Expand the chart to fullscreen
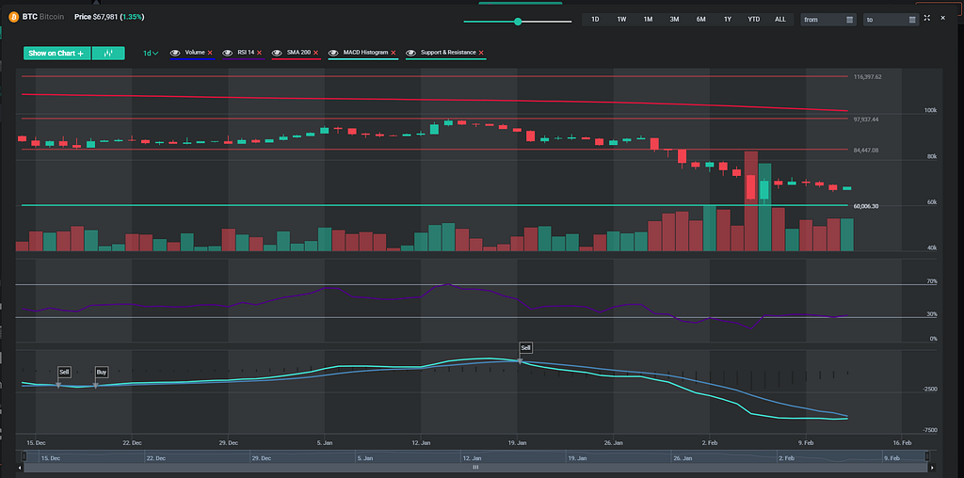The width and height of the screenshot is (964, 478). [927, 19]
